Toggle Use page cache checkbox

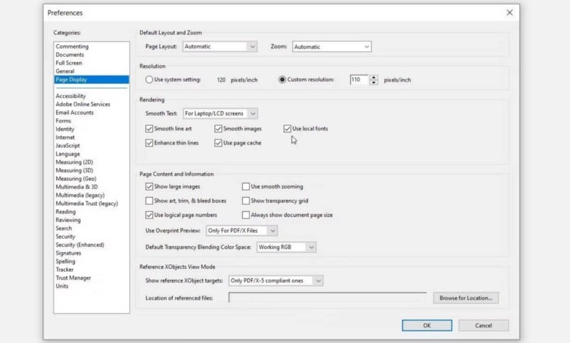pyautogui.click(x=218, y=143)
